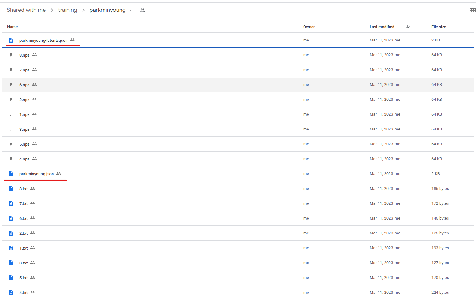Image resolution: width=476 pixels, height=295 pixels.
Task: Click the text file icon beside 4.txt
Action: click(11, 292)
